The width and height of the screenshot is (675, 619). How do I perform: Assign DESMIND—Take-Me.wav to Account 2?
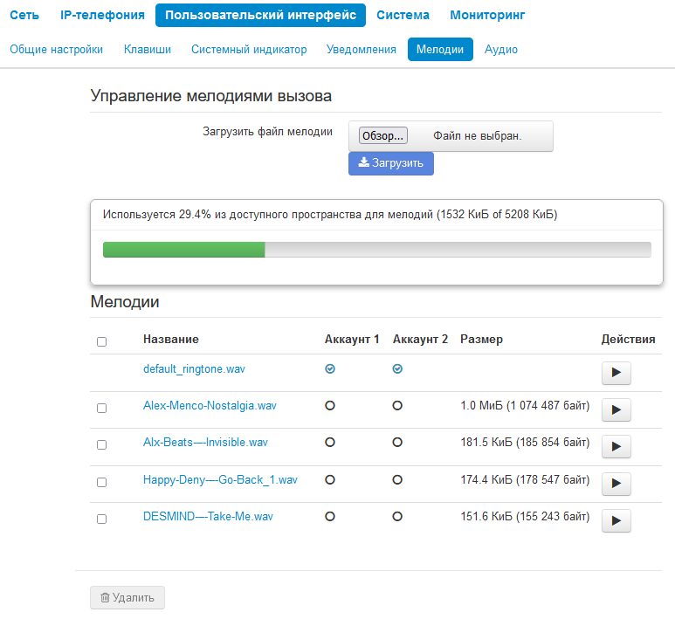tap(397, 516)
